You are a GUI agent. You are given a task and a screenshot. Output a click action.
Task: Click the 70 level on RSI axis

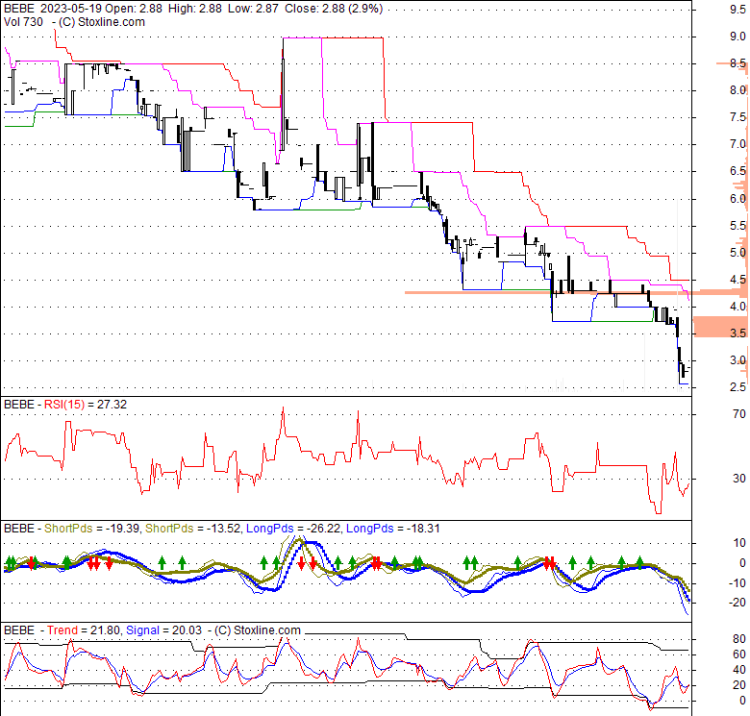click(739, 414)
